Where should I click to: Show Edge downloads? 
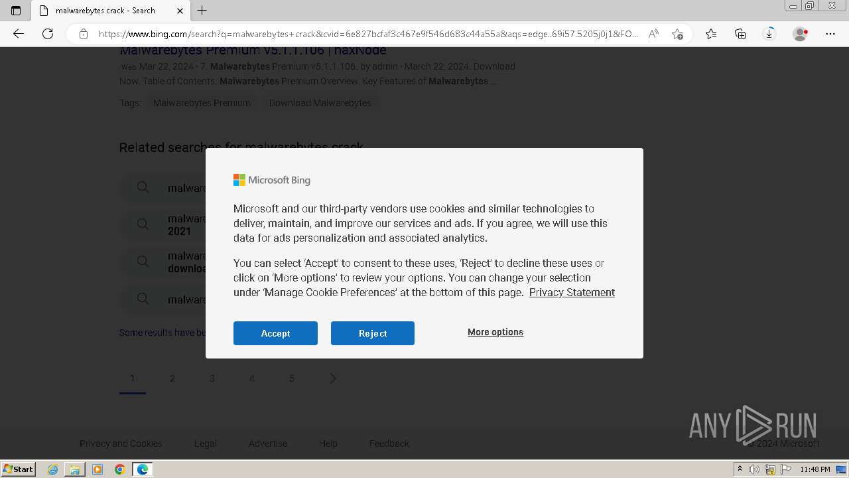769,34
